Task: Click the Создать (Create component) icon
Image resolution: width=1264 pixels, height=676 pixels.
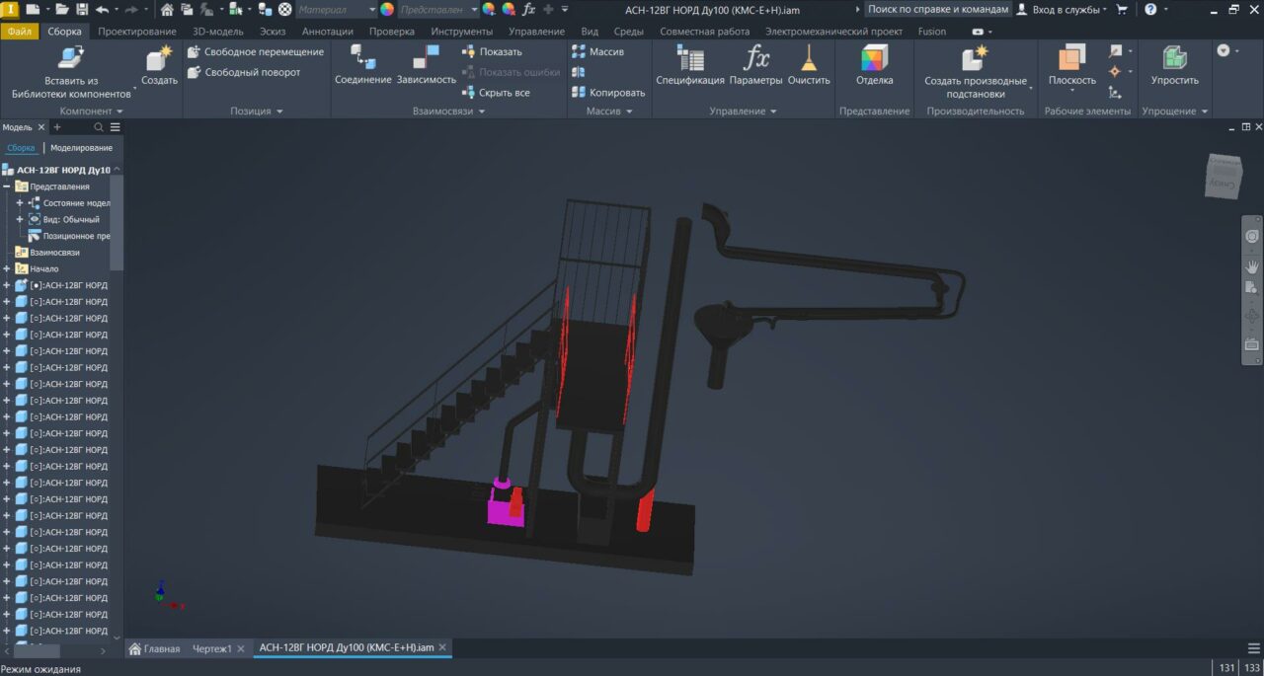Action: click(x=159, y=59)
